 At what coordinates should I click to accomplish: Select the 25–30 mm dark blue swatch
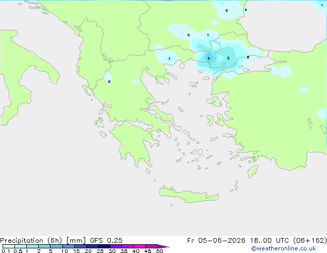point(104,246)
